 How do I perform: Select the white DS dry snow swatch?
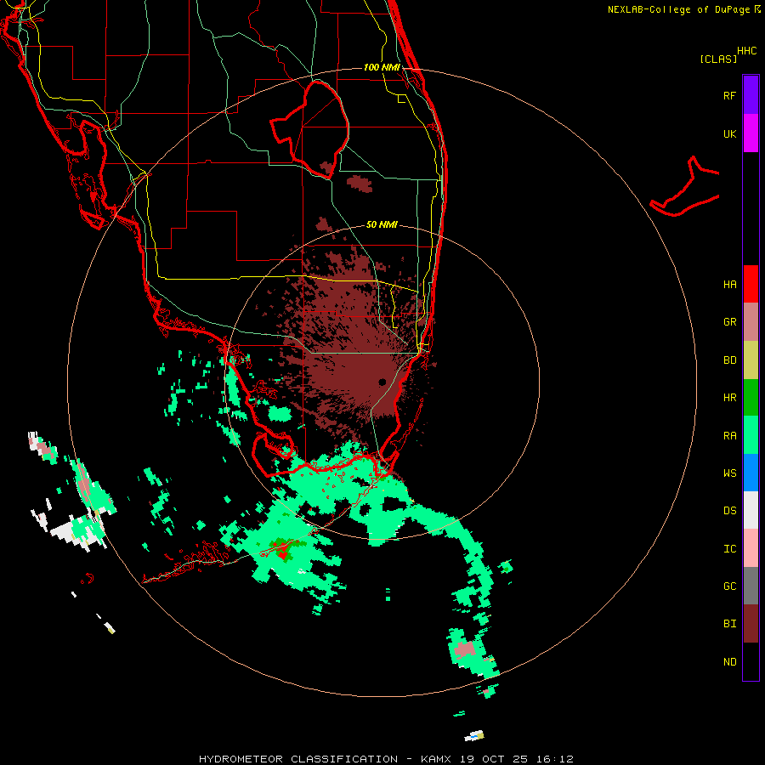[751, 510]
